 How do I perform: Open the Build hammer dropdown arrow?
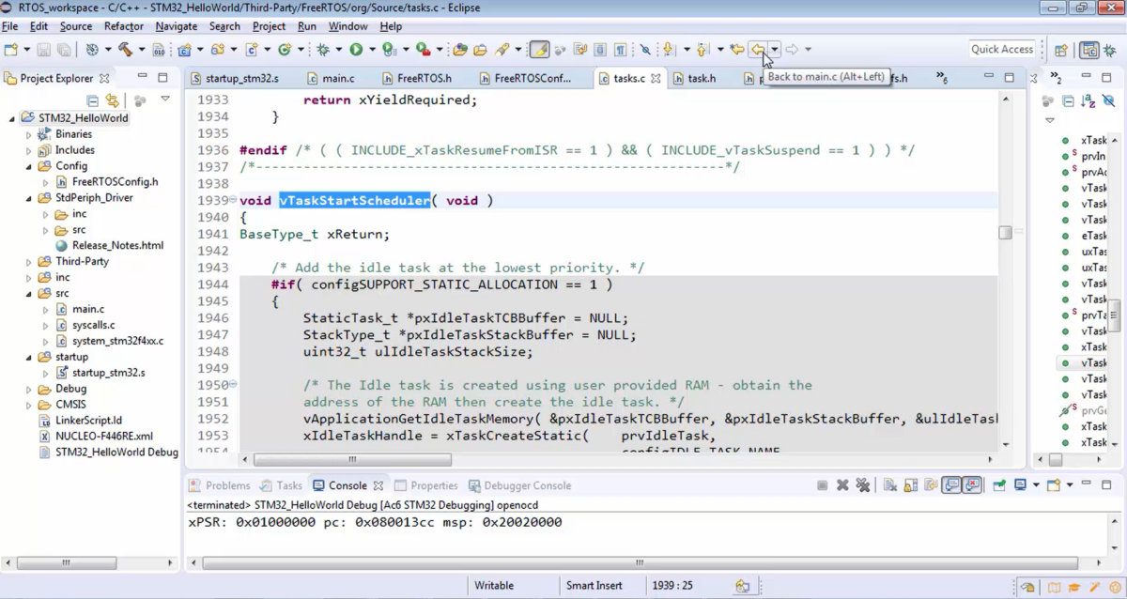140,50
